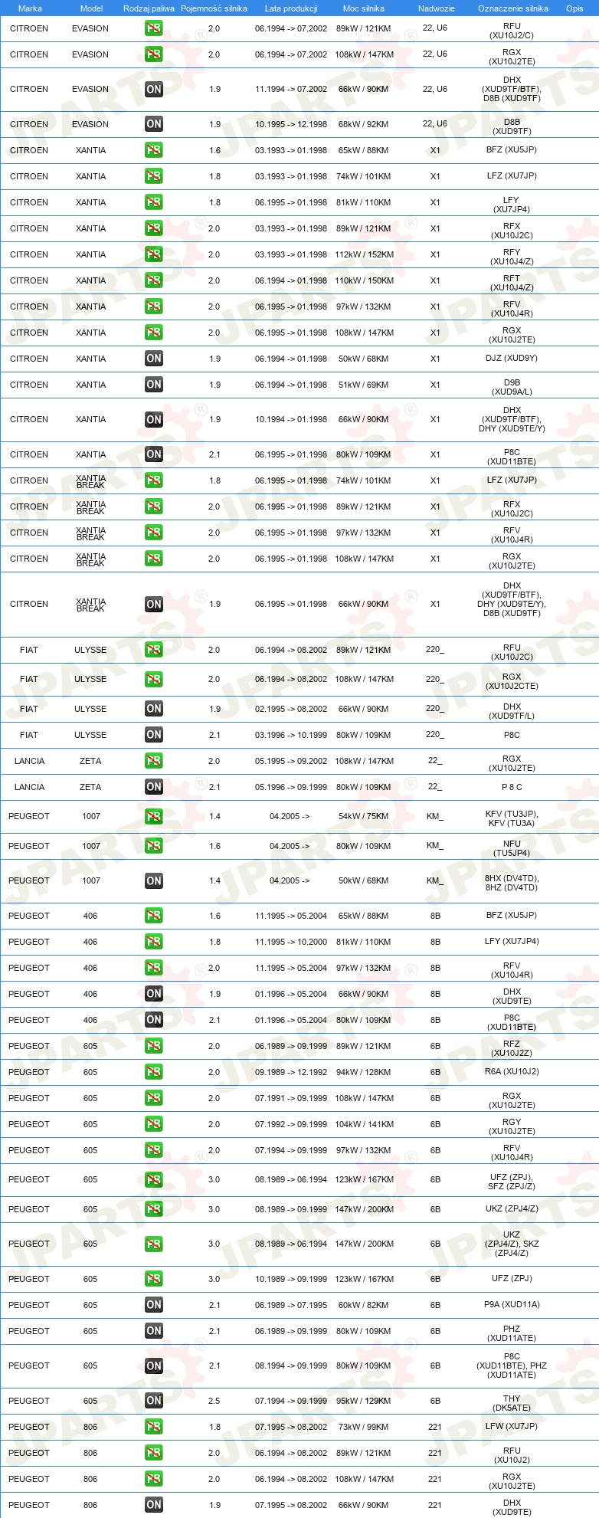Image resolution: width=599 pixels, height=1518 pixels.
Task: Click the diesel ON icon in Peugeot 605 P9A row
Action: point(154,1305)
